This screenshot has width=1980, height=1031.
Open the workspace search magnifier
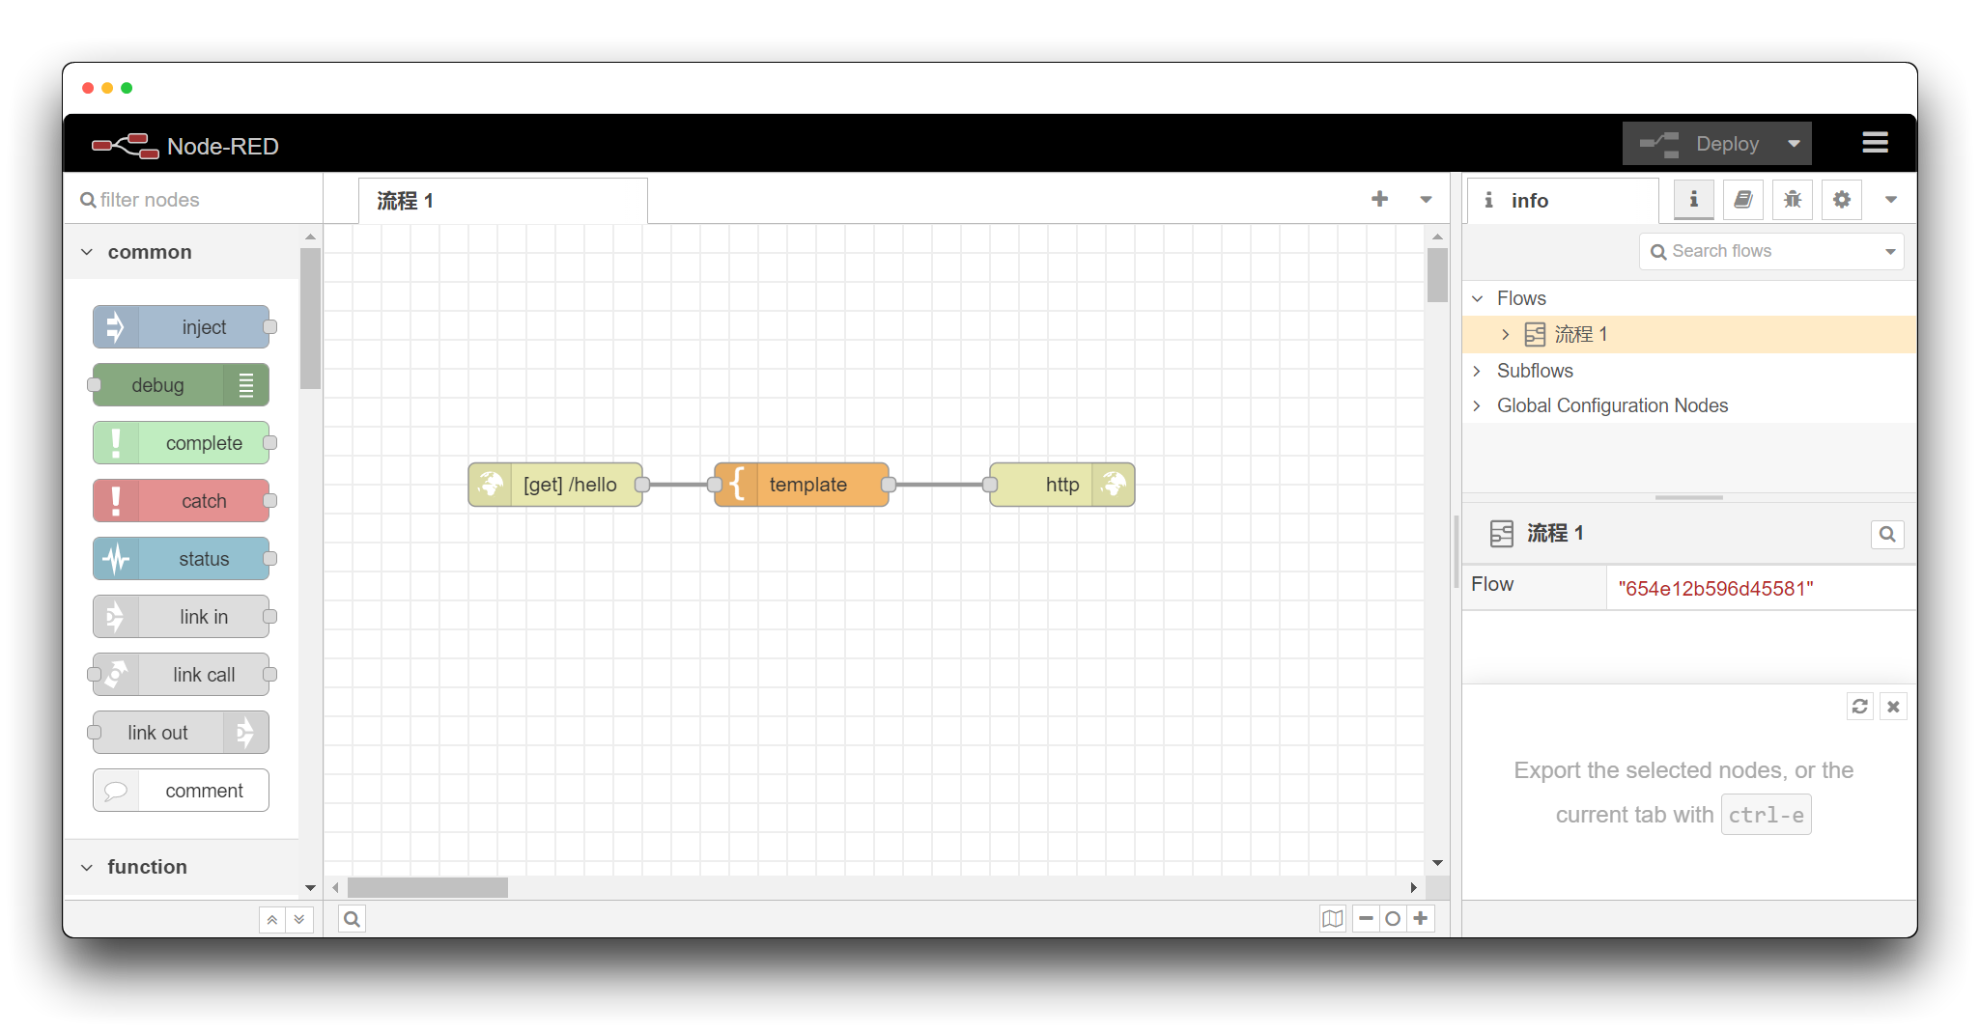tap(353, 919)
